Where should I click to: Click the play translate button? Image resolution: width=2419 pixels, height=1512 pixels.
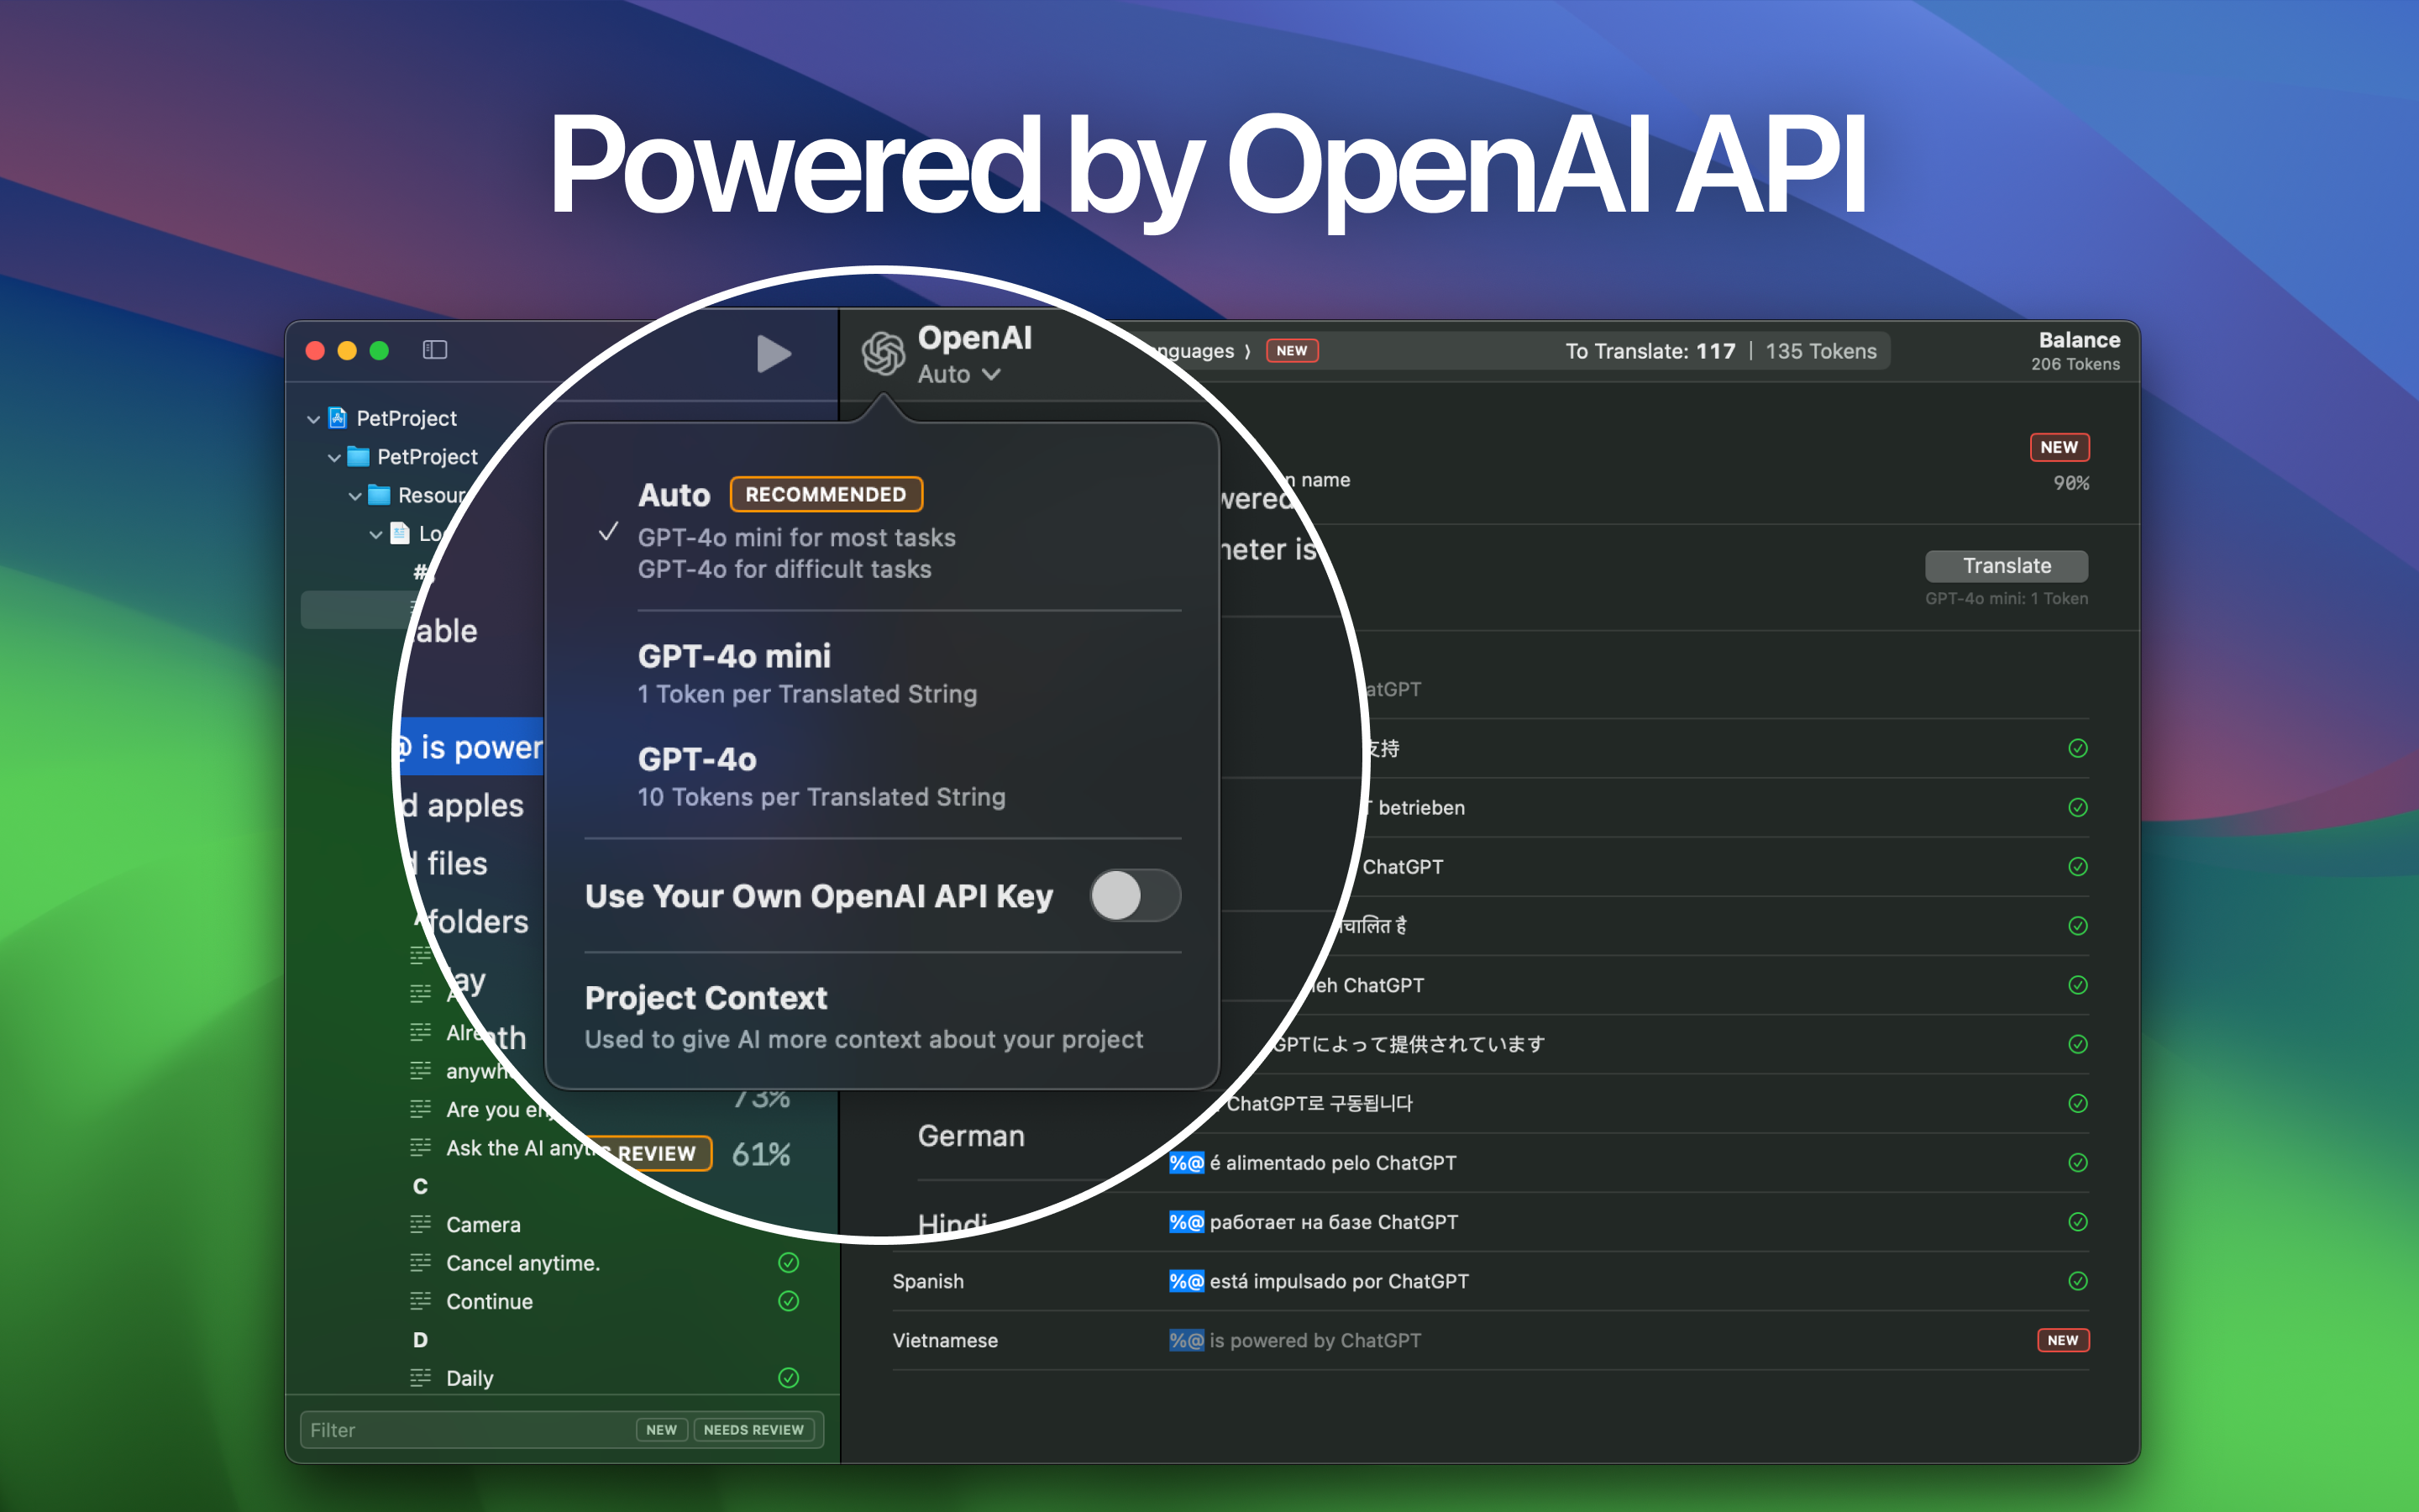click(773, 353)
